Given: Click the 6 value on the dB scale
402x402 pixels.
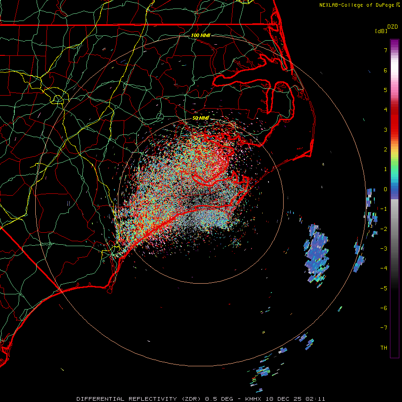Looking at the screenshot, I should tap(385, 70).
